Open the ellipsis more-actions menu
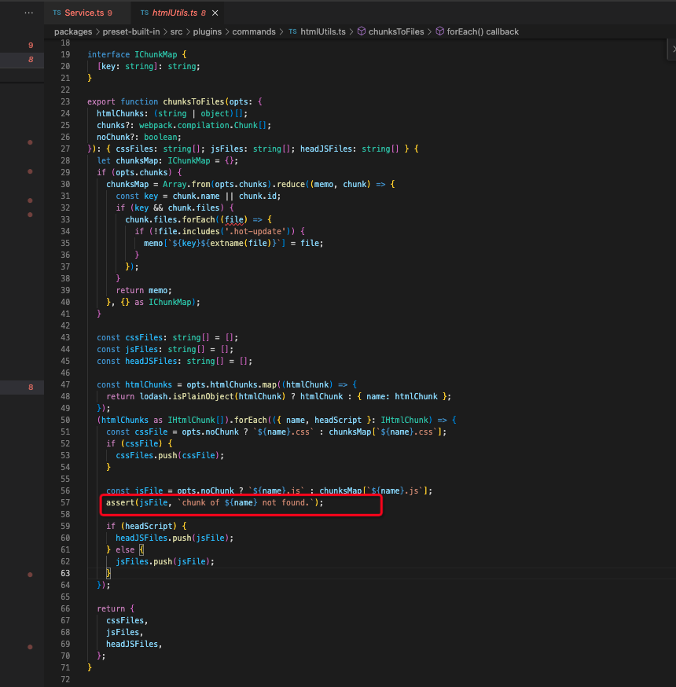 click(x=29, y=13)
